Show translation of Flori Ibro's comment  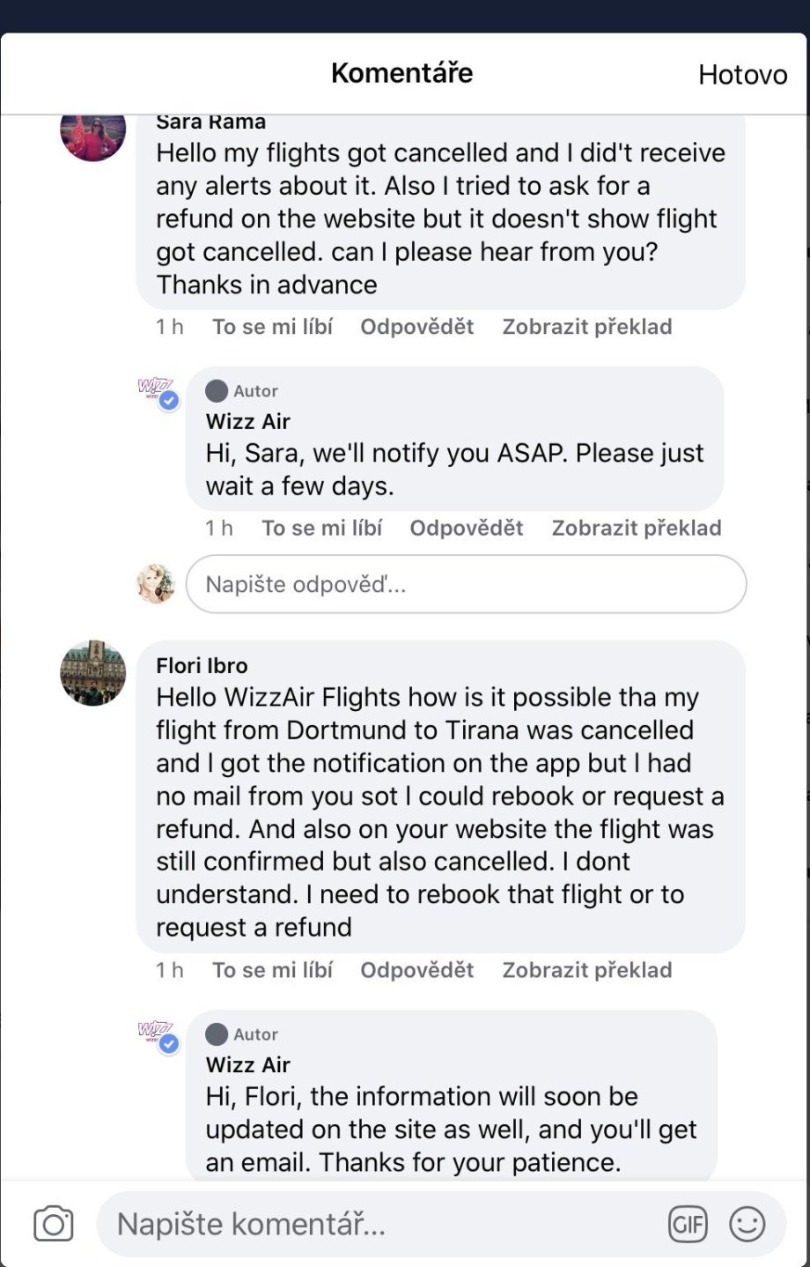586,970
